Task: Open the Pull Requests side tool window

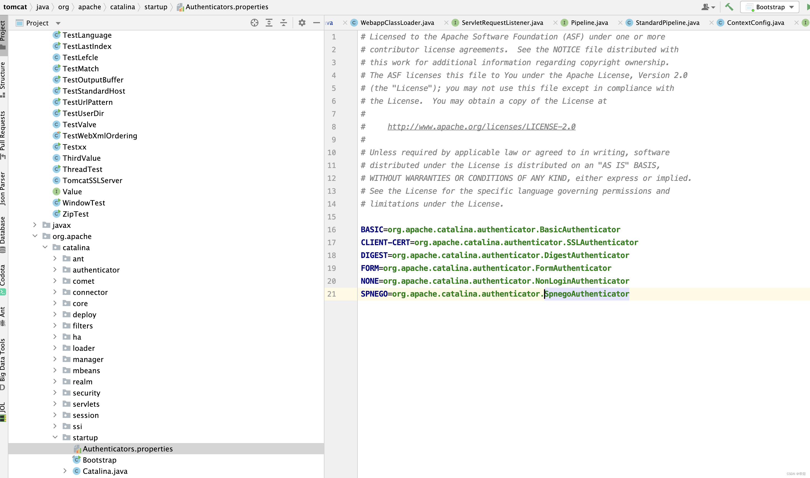Action: coord(3,135)
